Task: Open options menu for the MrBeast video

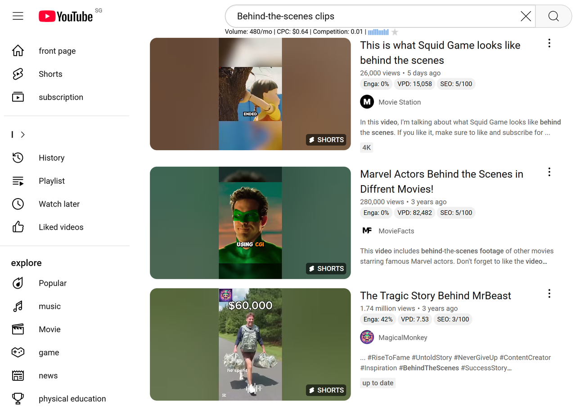Action: [x=549, y=293]
